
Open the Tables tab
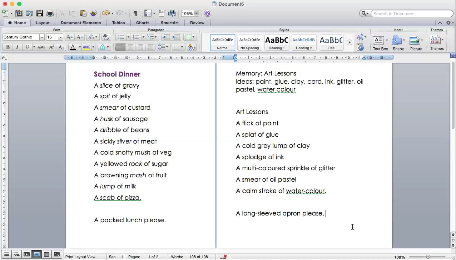(x=118, y=23)
